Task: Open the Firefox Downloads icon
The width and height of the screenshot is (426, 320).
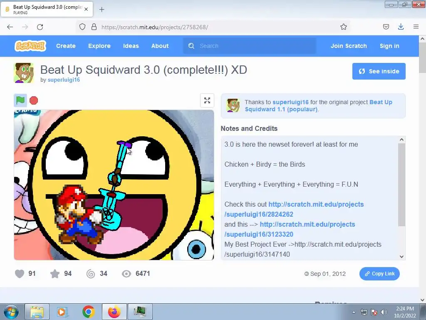Action: click(401, 27)
